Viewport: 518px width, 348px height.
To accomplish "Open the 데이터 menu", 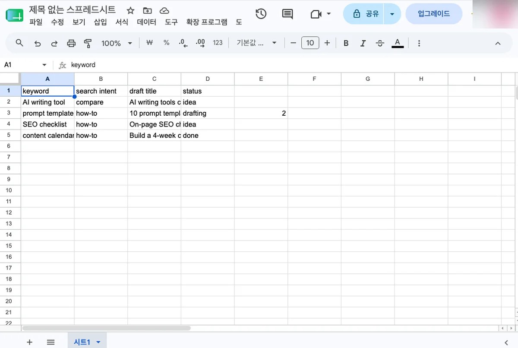I will click(x=147, y=22).
